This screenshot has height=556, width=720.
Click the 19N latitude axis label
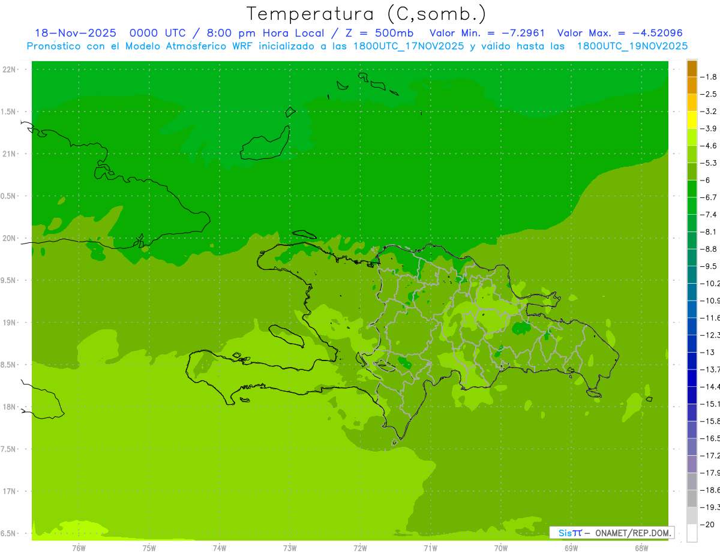coord(10,323)
